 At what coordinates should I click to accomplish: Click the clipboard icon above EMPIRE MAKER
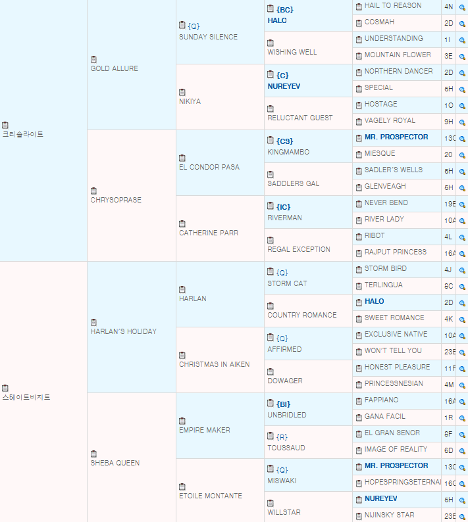[x=182, y=421]
